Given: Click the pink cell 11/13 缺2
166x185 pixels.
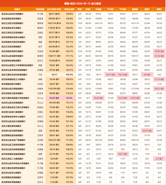Looking at the screenshot, I should pyautogui.click(x=159, y=79).
